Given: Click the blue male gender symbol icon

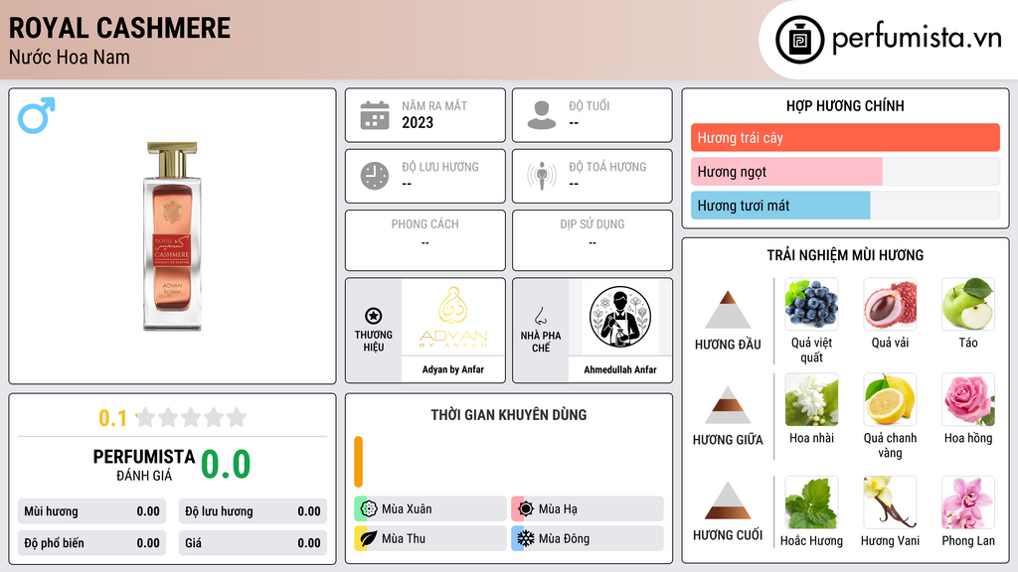Looking at the screenshot, I should (37, 115).
